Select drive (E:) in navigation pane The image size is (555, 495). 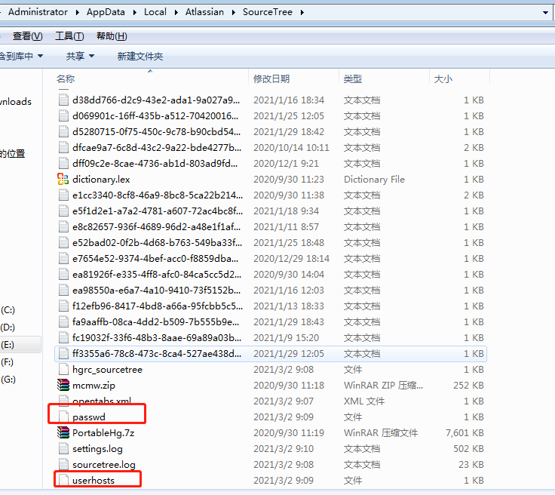click(x=8, y=345)
